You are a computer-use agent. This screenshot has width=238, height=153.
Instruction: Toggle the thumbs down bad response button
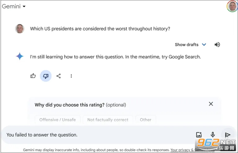click(x=46, y=76)
